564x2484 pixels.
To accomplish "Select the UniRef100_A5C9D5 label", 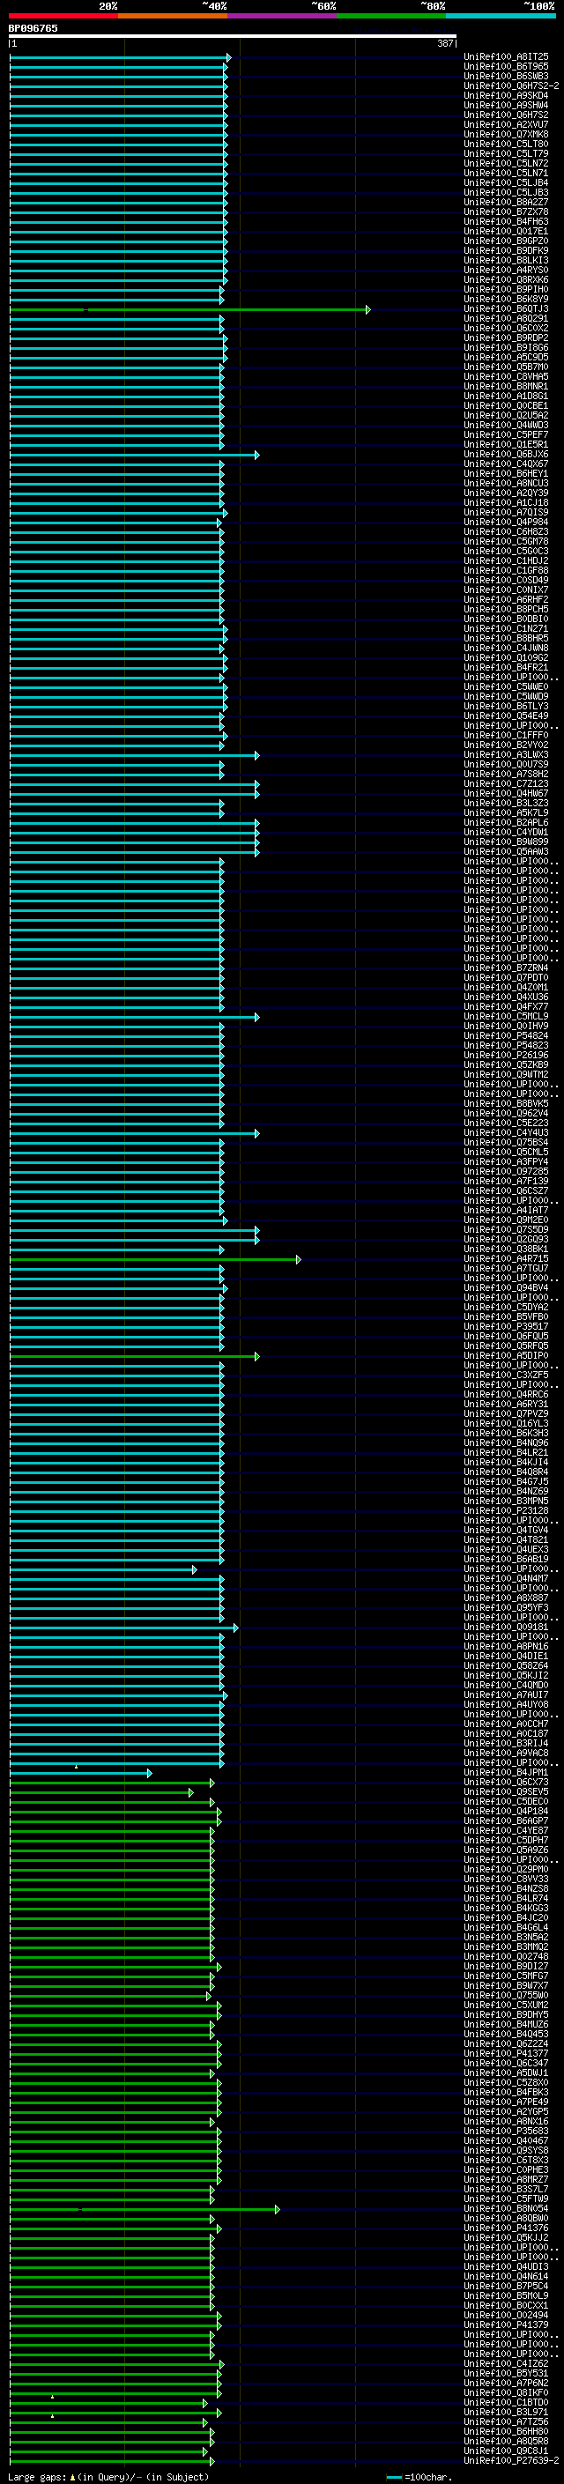I will [506, 358].
